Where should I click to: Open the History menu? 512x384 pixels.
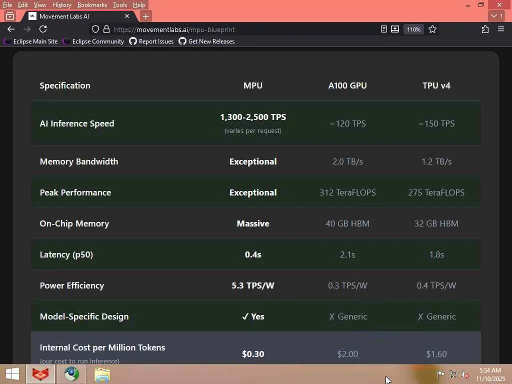click(x=61, y=5)
